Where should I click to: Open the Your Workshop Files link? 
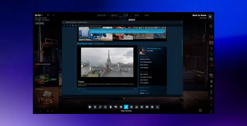(154, 49)
